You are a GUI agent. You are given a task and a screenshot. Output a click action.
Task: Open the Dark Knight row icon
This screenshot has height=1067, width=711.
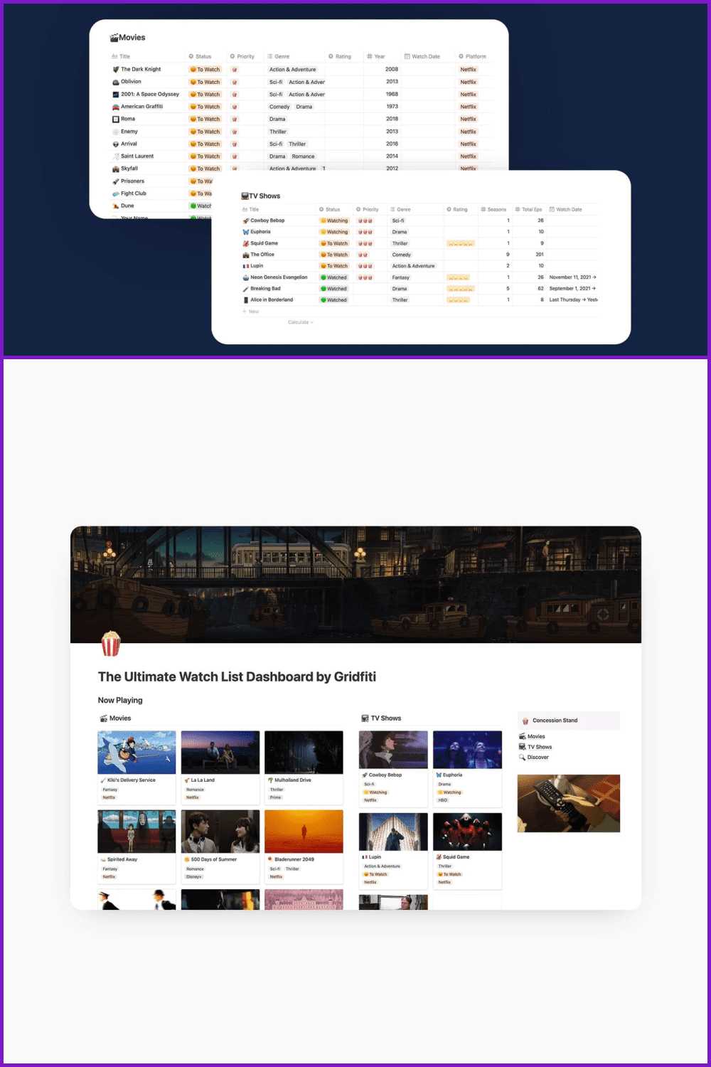tap(116, 70)
